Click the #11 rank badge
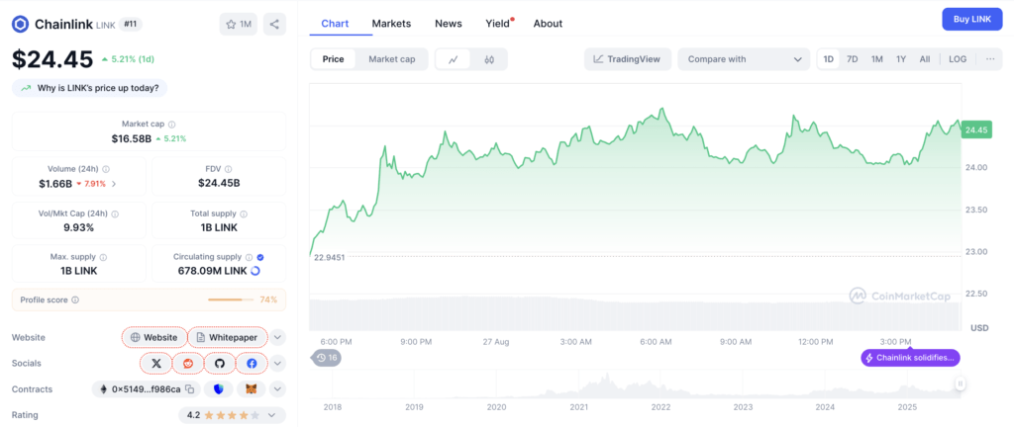Screen dimensions: 1014x427 [x=131, y=25]
